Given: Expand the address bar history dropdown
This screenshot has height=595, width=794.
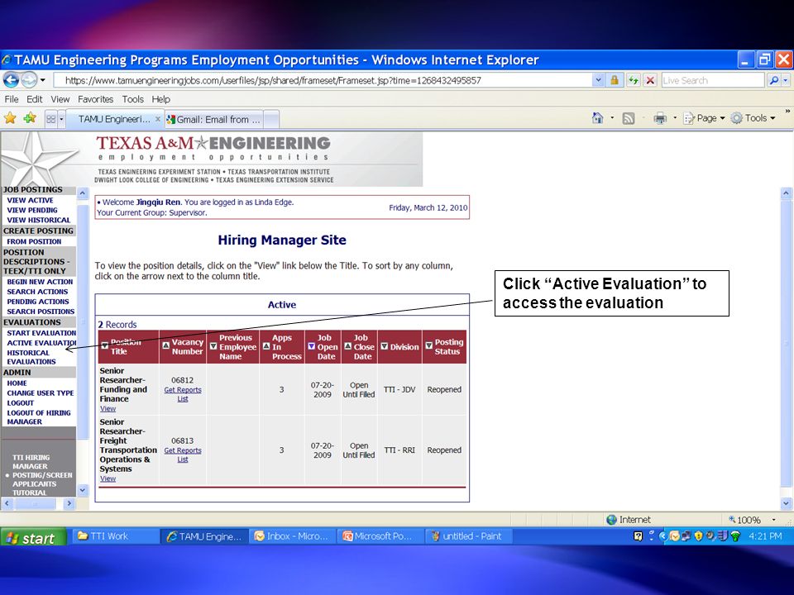Looking at the screenshot, I should 598,80.
